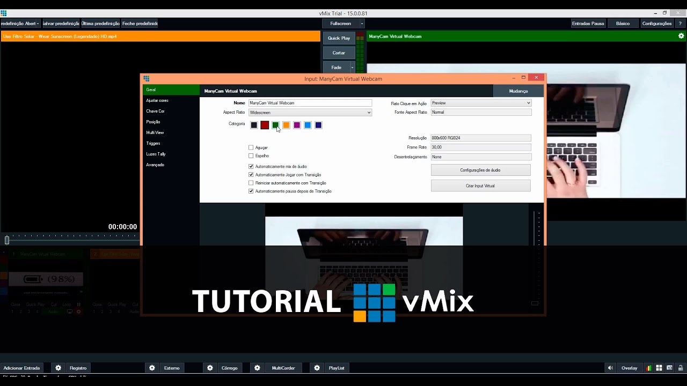Viewport: 687px width, 386px height.
Task: Open the predefinição Abert dropdown
Action: (x=20, y=24)
